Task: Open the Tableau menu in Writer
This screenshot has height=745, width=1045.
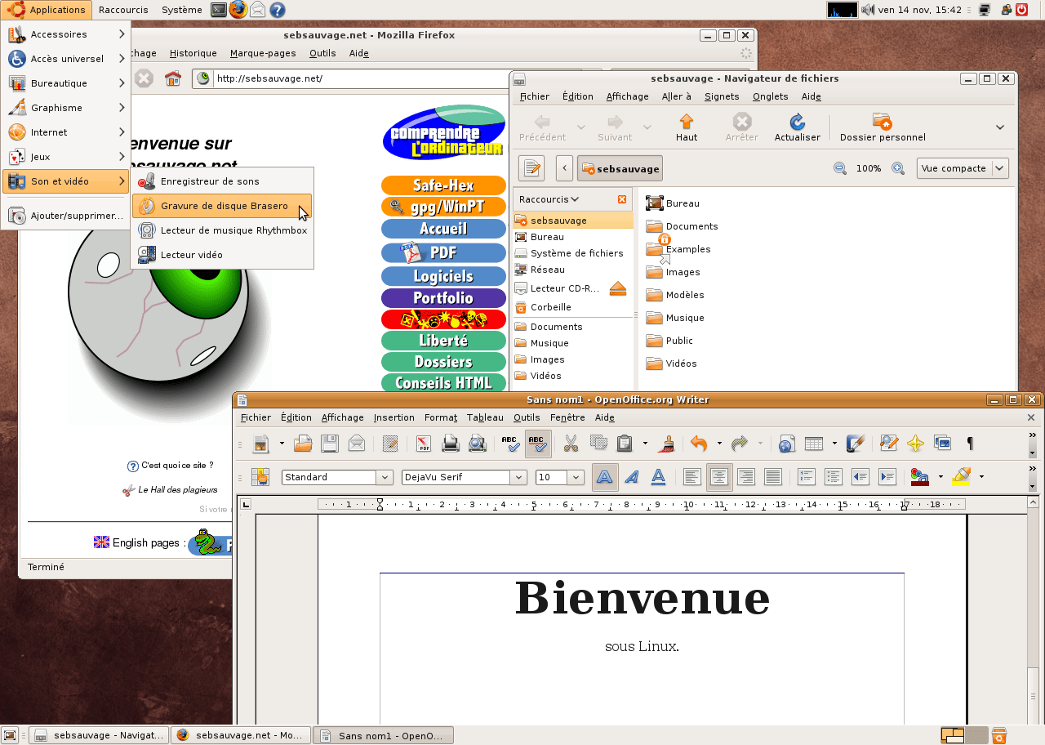Action: point(485,417)
